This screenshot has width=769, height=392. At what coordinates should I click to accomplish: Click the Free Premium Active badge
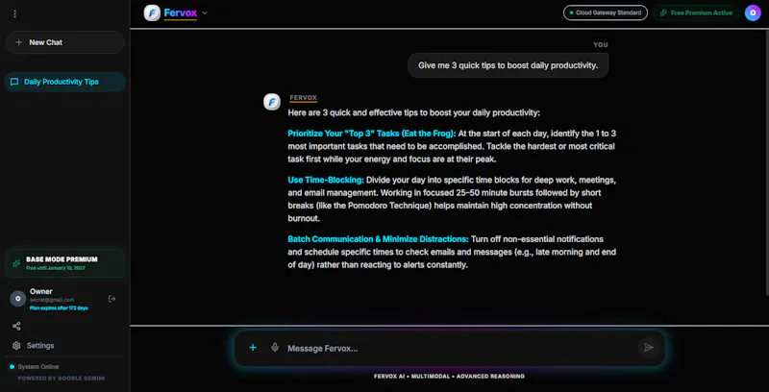[696, 12]
